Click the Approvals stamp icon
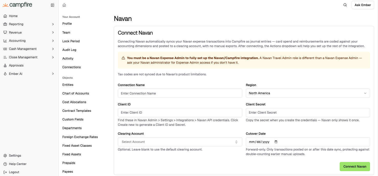The height and width of the screenshot is (176, 378). [x=5, y=65]
